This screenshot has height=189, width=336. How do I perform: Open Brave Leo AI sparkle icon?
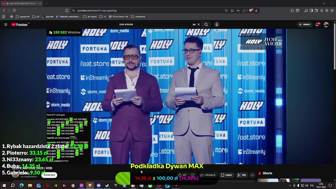pyautogui.click(x=322, y=10)
